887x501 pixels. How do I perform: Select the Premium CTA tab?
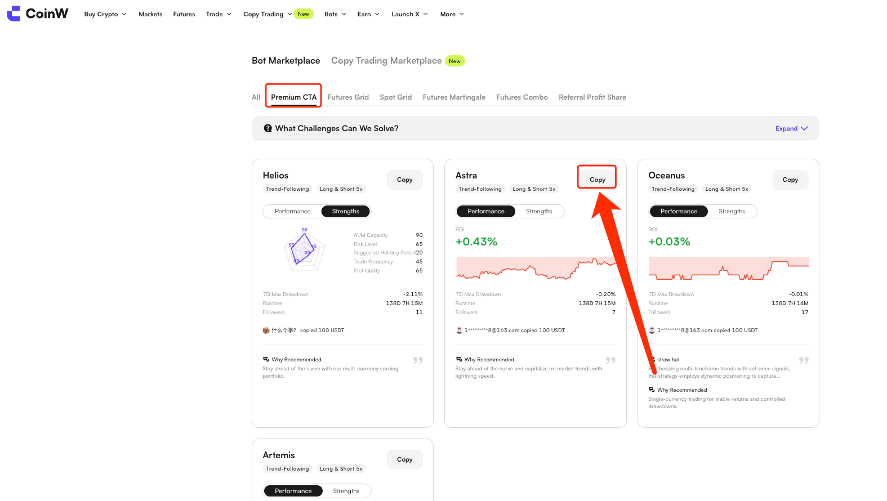294,97
